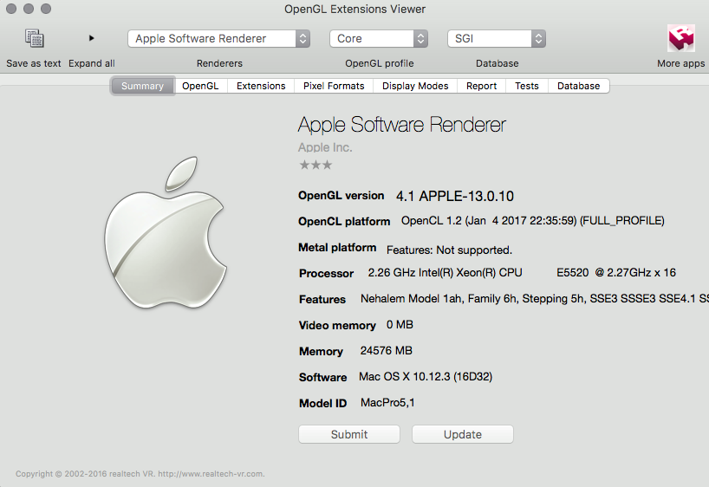Click the OpenGL profile label
709x487 pixels.
tap(380, 63)
